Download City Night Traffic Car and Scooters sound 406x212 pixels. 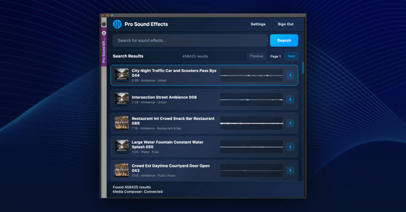(x=290, y=76)
